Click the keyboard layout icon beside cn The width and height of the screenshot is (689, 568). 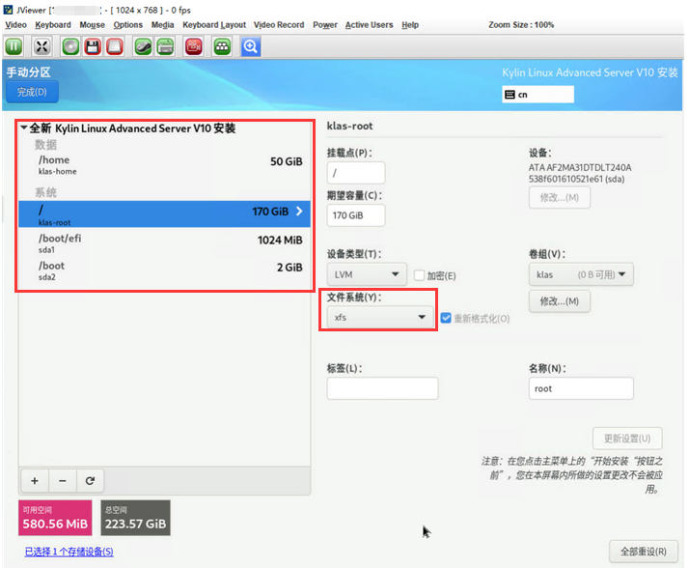click(x=510, y=95)
